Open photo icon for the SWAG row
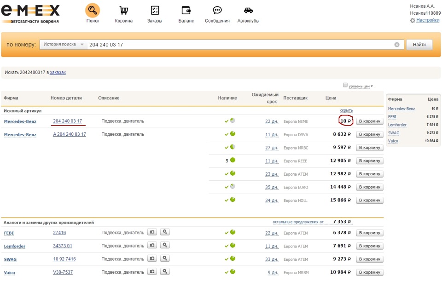The image size is (442, 281). tap(152, 258)
